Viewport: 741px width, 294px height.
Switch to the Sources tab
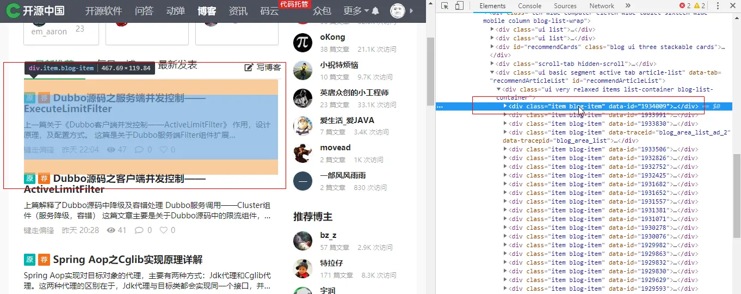565,6
